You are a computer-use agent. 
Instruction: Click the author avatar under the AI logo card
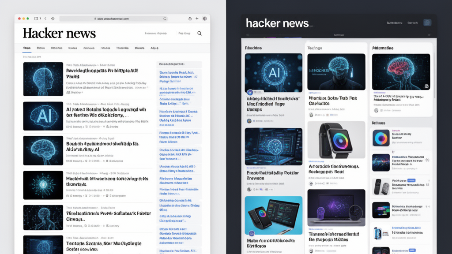[x=249, y=121]
